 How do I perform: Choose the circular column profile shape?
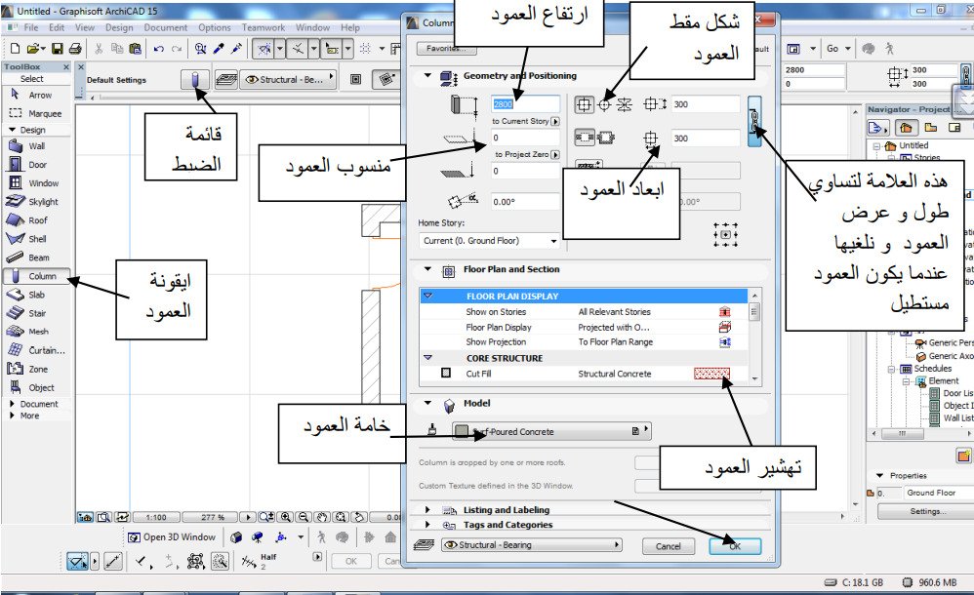click(x=604, y=104)
